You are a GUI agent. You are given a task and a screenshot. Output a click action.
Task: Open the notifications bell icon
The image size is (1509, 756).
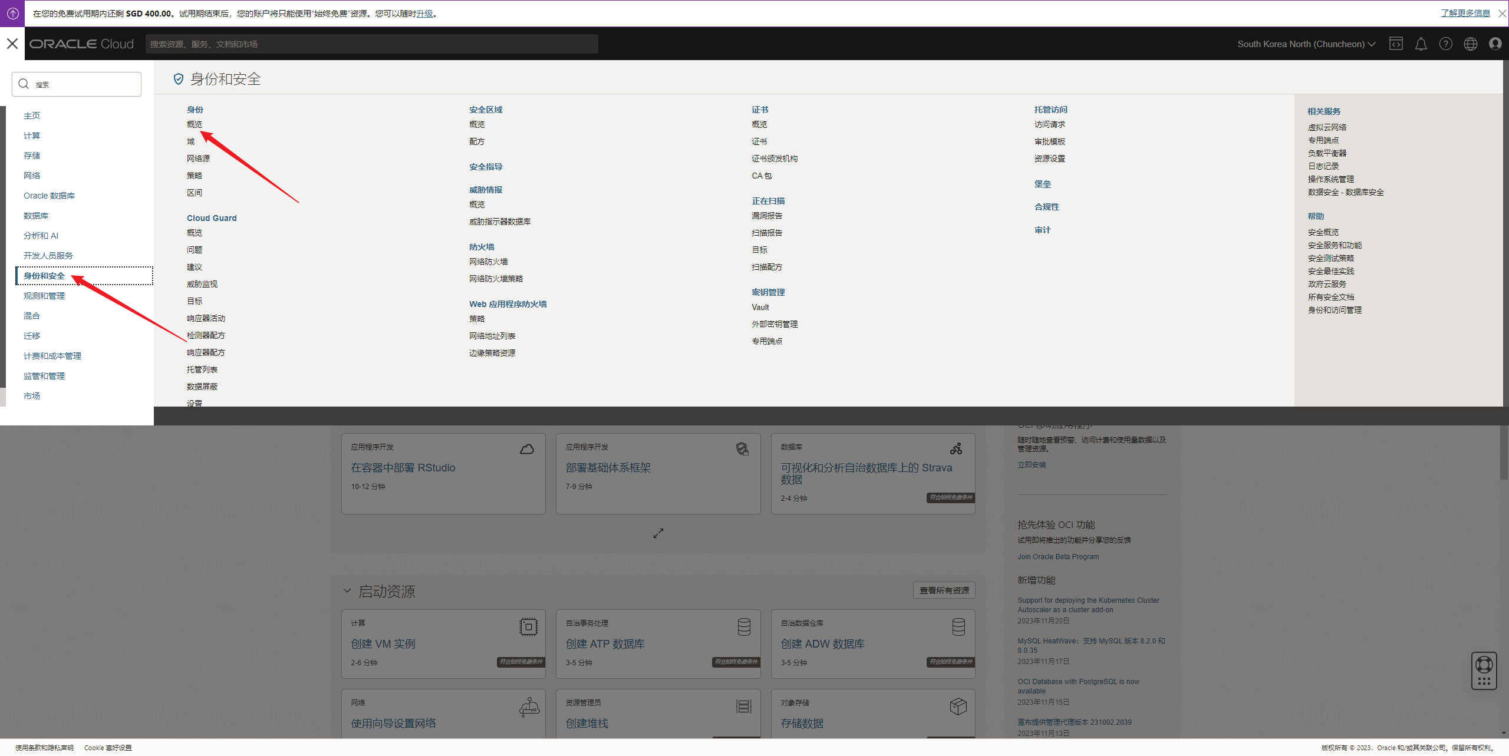1421,44
